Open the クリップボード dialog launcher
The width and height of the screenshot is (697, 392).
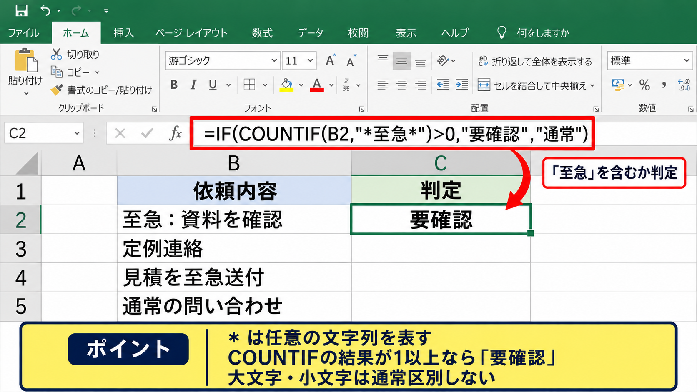pos(154,109)
